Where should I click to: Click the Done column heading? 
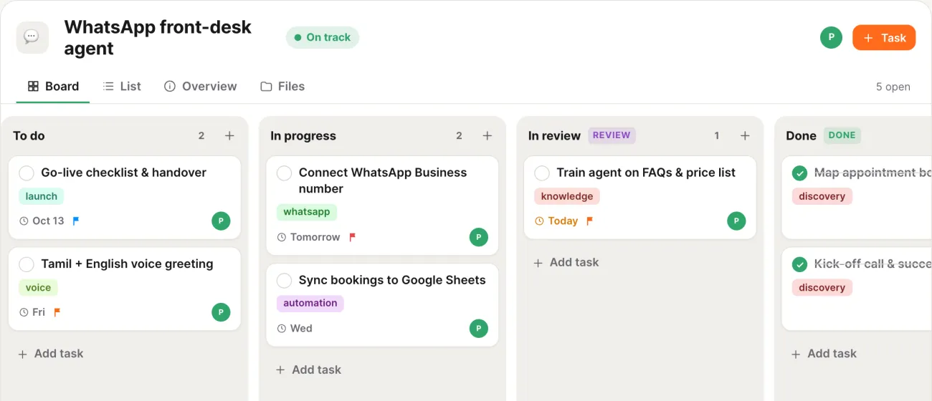(x=801, y=135)
